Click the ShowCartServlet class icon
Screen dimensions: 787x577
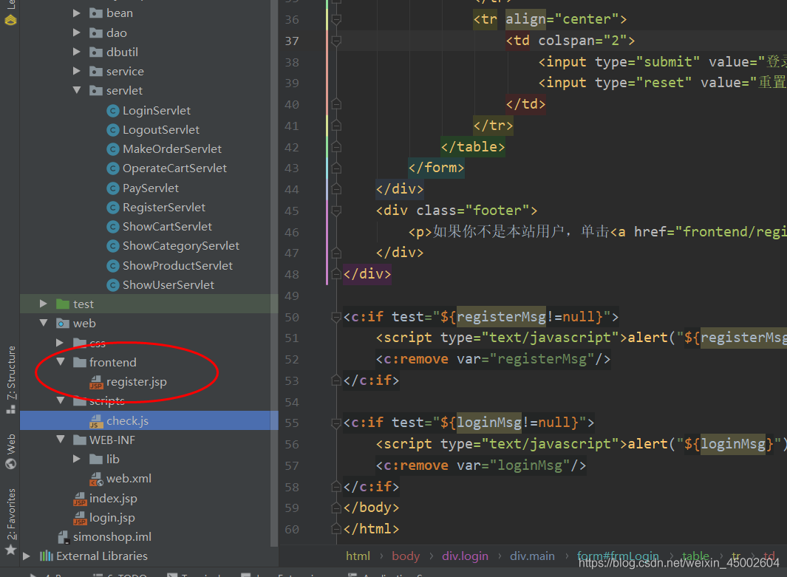(x=114, y=227)
